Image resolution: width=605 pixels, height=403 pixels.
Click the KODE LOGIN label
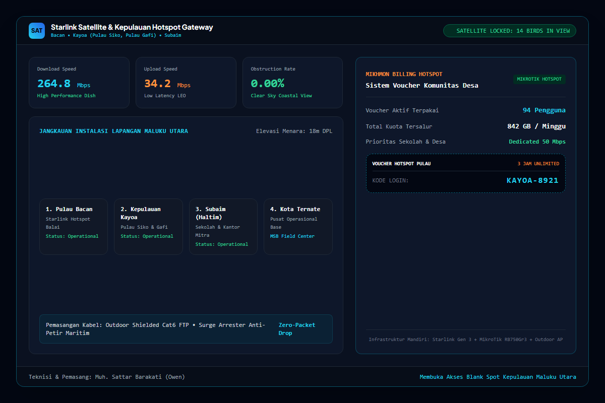[x=391, y=180]
